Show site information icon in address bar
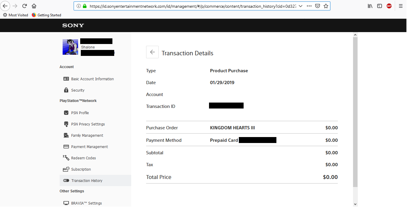The width and height of the screenshot is (407, 209). [79, 6]
